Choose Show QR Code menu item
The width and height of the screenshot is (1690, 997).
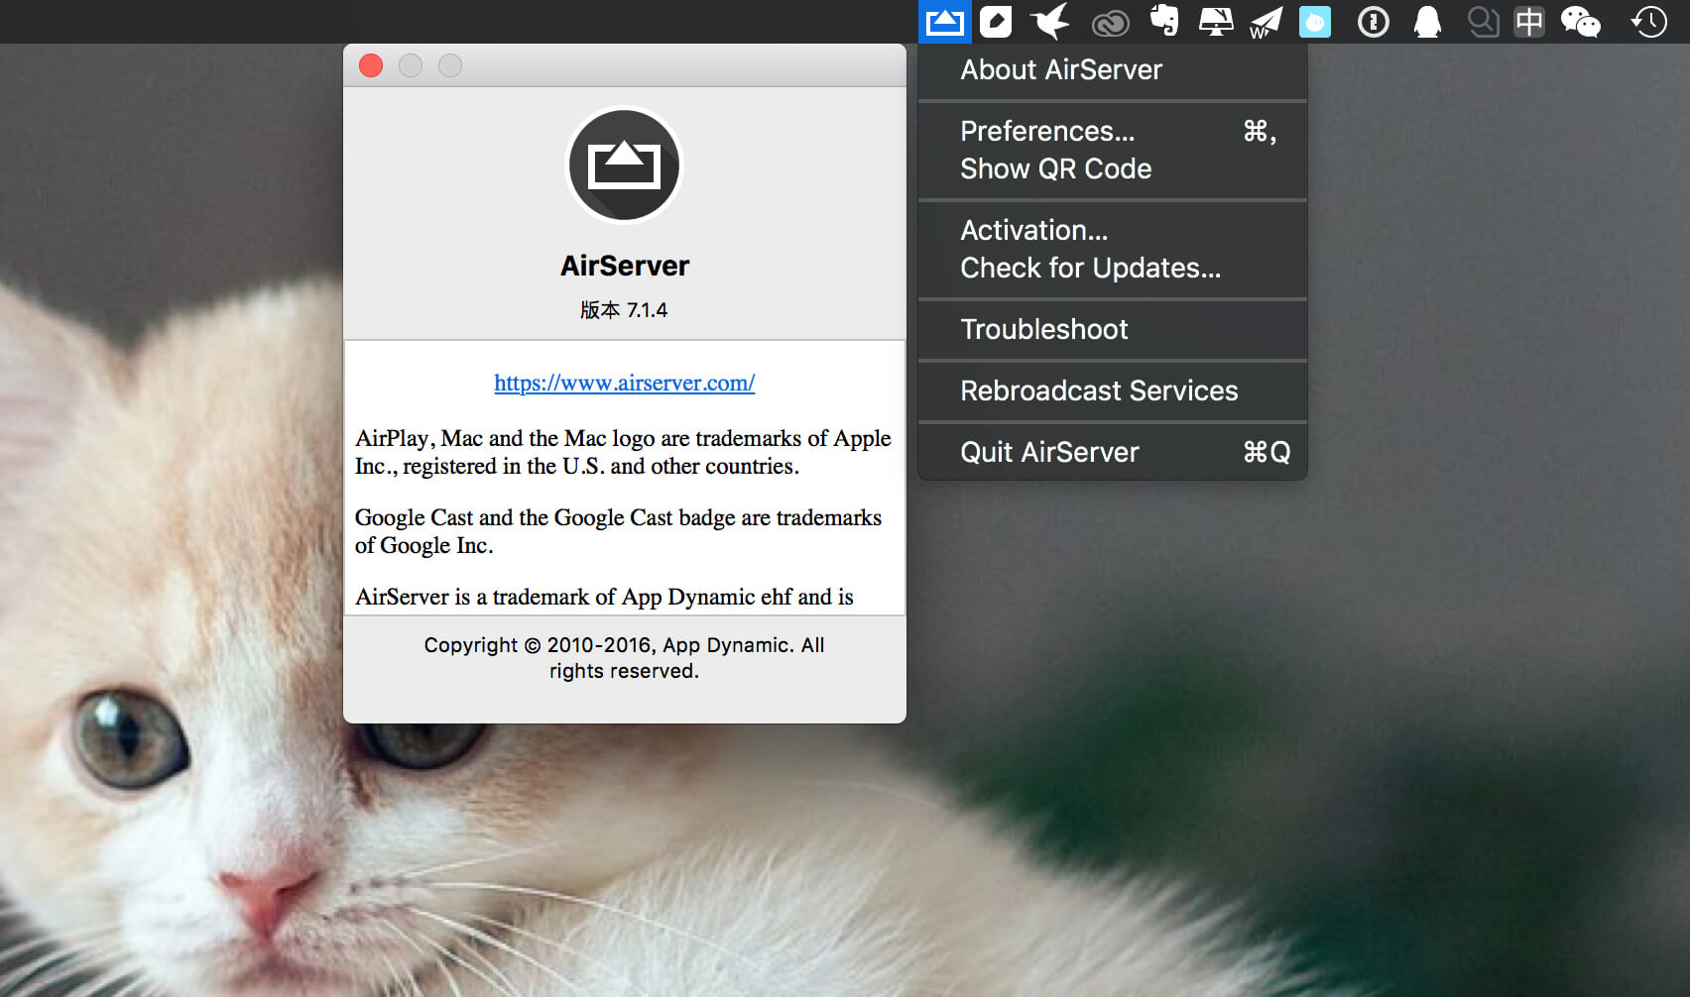point(1113,169)
